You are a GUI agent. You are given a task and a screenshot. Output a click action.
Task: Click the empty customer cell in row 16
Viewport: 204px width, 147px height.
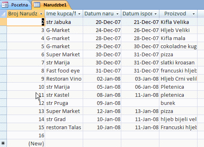(64, 135)
